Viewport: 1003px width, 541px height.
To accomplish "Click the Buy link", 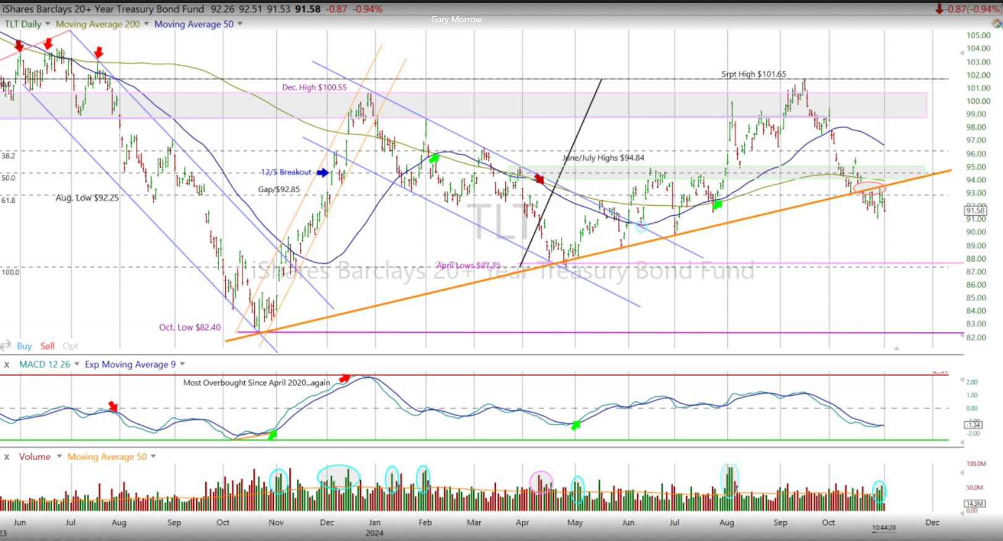I will [x=24, y=346].
